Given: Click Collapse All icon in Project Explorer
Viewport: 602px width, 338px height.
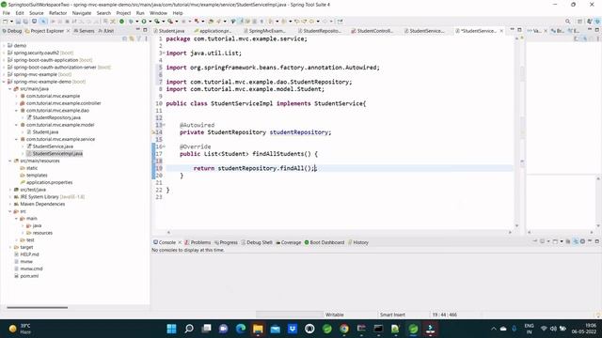Looking at the screenshot, I should coord(124,38).
